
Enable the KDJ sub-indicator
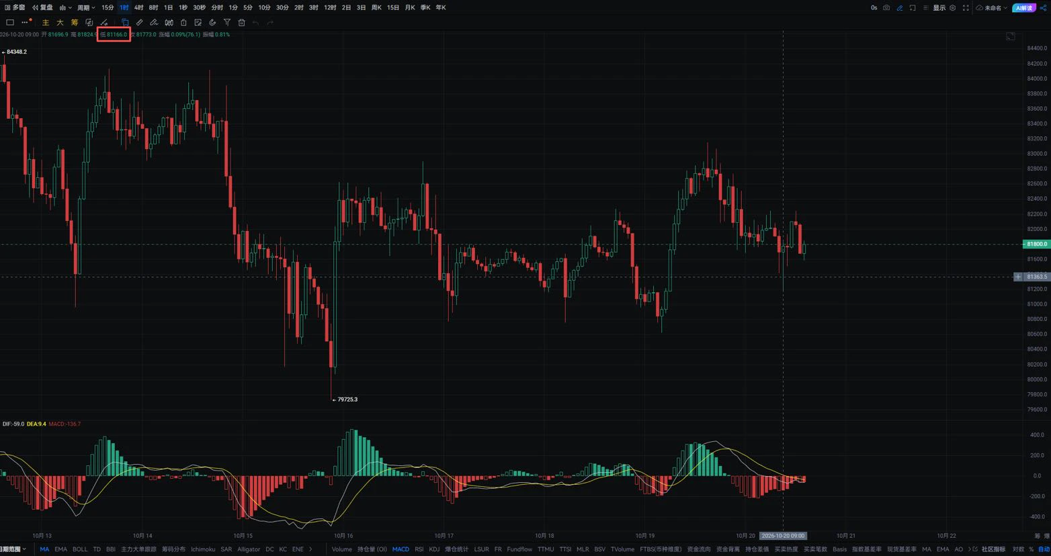point(434,549)
